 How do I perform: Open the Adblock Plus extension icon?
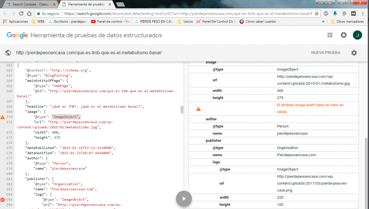[326, 14]
